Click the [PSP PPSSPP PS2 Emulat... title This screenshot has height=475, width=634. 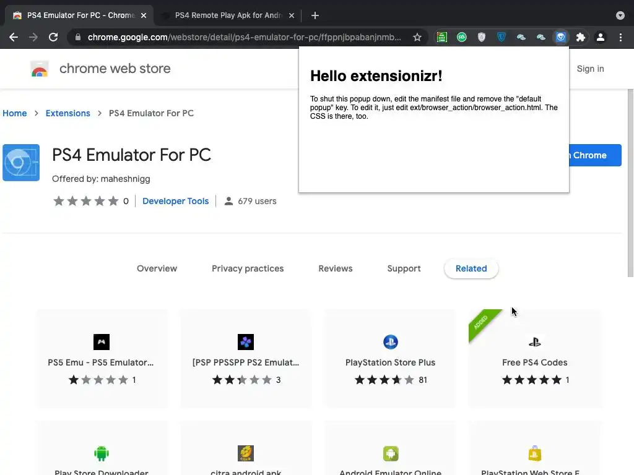click(246, 362)
